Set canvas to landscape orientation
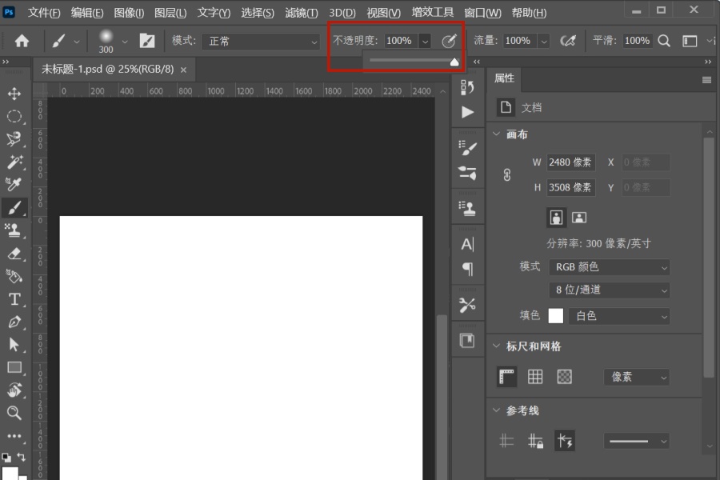The image size is (720, 480). 579,218
